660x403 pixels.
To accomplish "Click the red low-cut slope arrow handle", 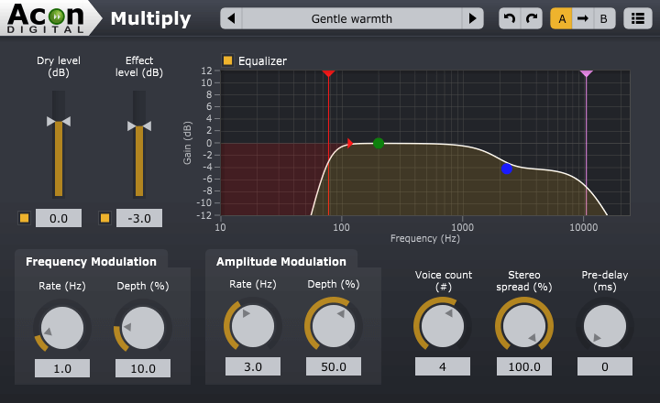I will [350, 143].
